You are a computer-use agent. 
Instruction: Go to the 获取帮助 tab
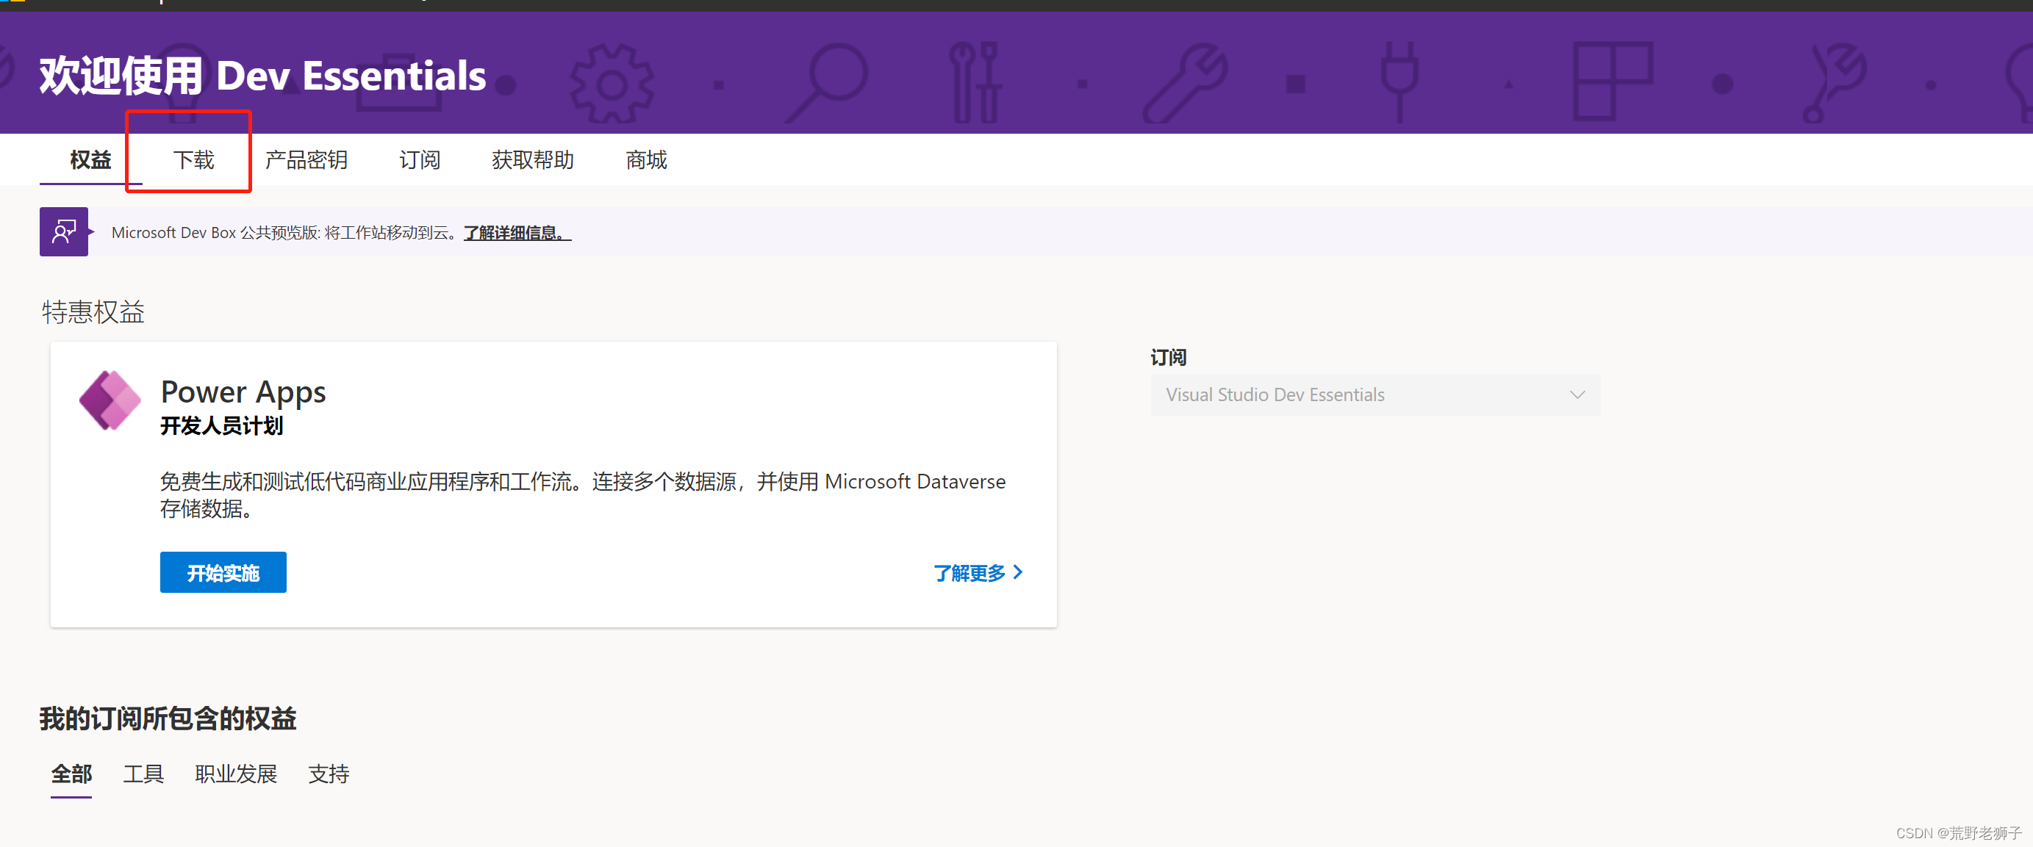[x=533, y=160]
